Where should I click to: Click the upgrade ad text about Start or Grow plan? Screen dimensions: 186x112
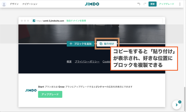click(x=85, y=87)
